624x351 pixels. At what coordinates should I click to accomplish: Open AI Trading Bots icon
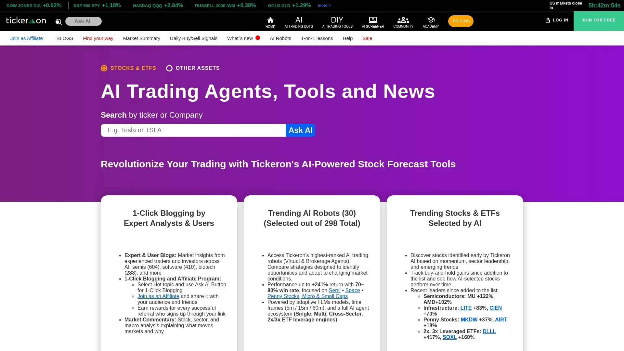(x=299, y=20)
